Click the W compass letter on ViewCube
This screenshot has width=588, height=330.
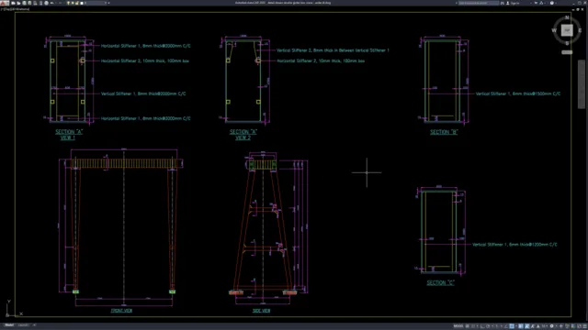coord(554,30)
